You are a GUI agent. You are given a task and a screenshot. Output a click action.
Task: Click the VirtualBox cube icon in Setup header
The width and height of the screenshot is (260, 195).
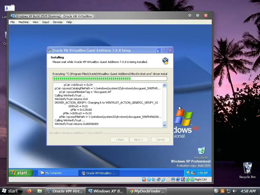click(x=165, y=61)
